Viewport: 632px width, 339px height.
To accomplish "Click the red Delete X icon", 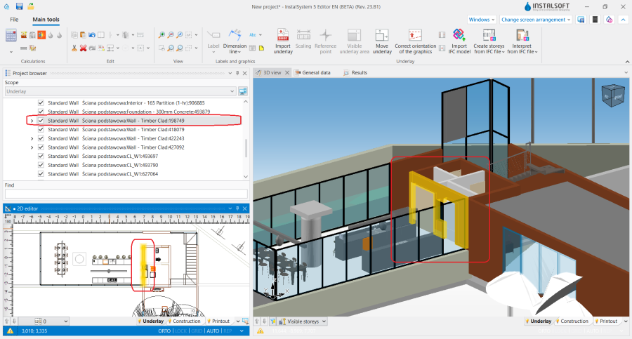I will 83,48.
